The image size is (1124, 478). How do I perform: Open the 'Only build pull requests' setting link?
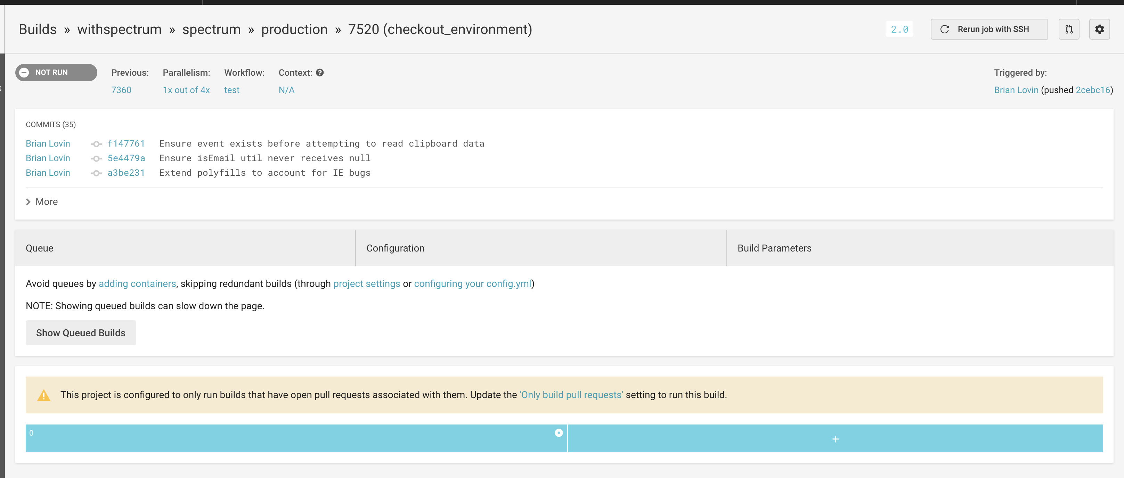pyautogui.click(x=571, y=395)
